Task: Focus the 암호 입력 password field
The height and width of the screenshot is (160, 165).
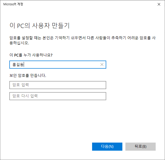Action: click(x=58, y=85)
